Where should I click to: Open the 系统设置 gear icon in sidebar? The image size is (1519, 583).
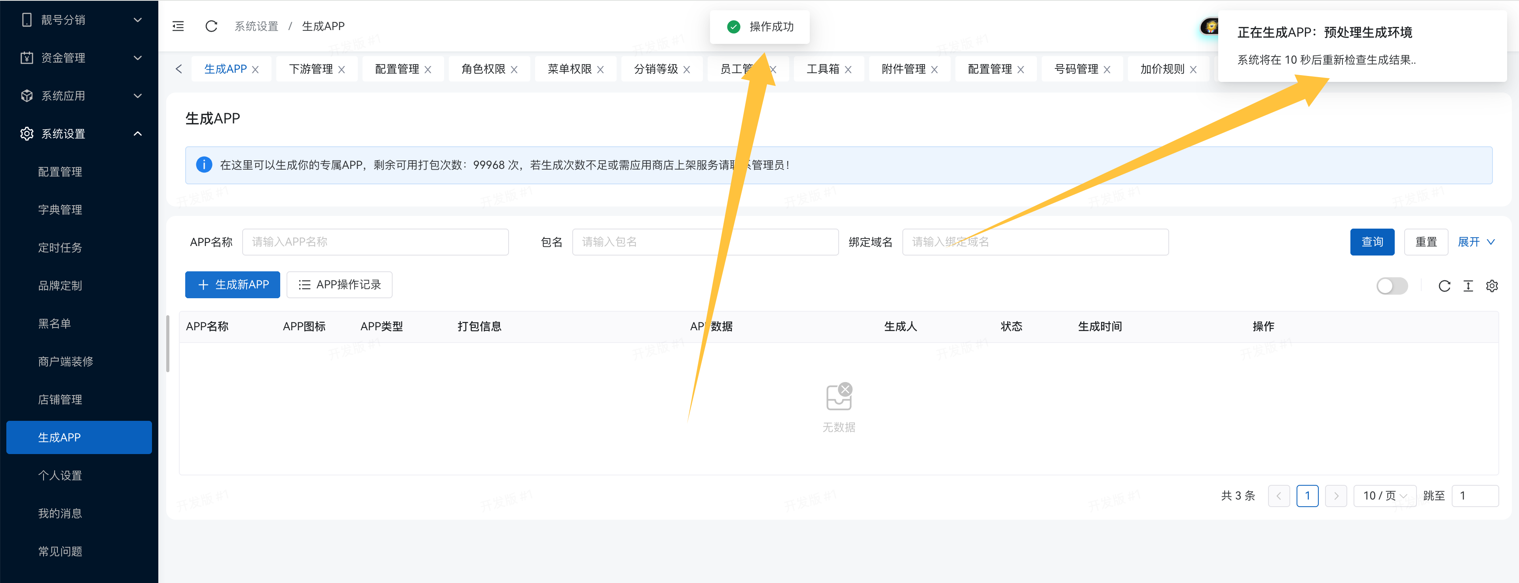click(x=27, y=134)
